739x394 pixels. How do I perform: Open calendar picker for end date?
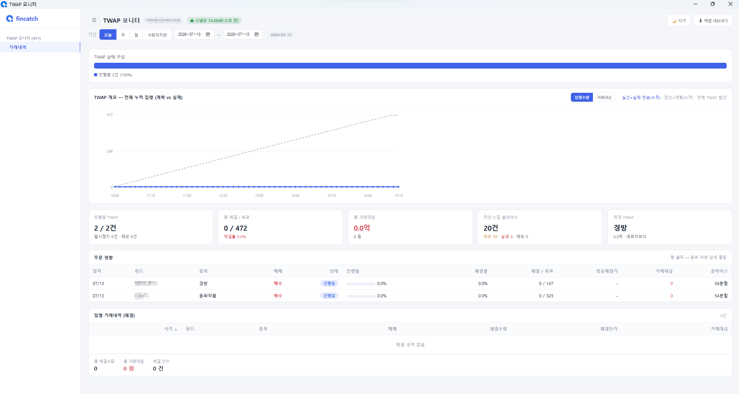click(x=257, y=35)
